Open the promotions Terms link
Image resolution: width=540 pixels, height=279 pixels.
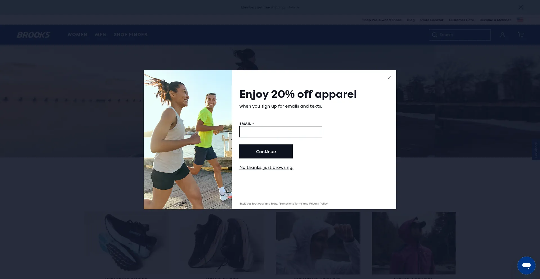pyautogui.click(x=298, y=204)
